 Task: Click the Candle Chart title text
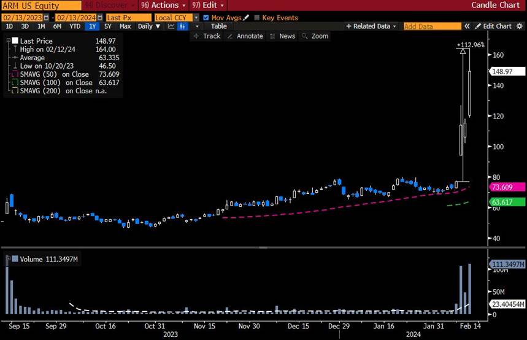pyautogui.click(x=496, y=5)
